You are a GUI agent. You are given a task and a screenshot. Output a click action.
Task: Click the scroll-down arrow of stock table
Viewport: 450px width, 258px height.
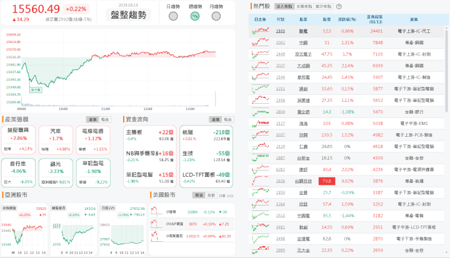tap(446, 252)
